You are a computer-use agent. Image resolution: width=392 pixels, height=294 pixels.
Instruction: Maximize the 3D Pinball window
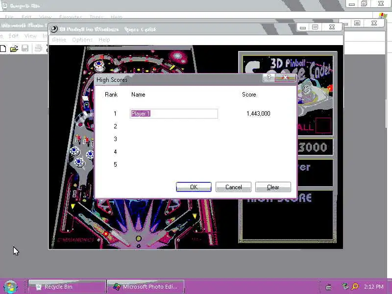[315, 27]
